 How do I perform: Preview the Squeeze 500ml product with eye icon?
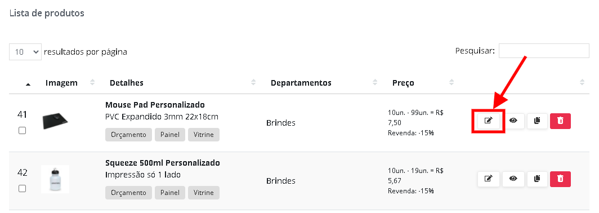(513, 179)
